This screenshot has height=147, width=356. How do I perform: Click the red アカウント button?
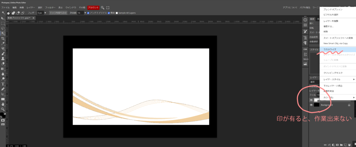(93, 7)
